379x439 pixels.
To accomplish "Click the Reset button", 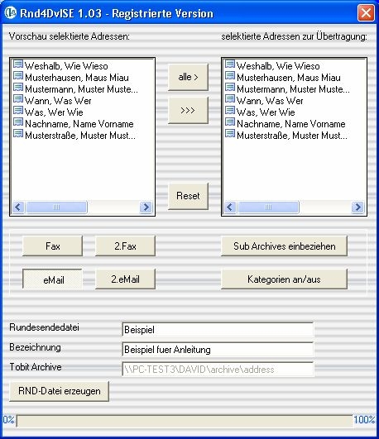I will pyautogui.click(x=188, y=196).
